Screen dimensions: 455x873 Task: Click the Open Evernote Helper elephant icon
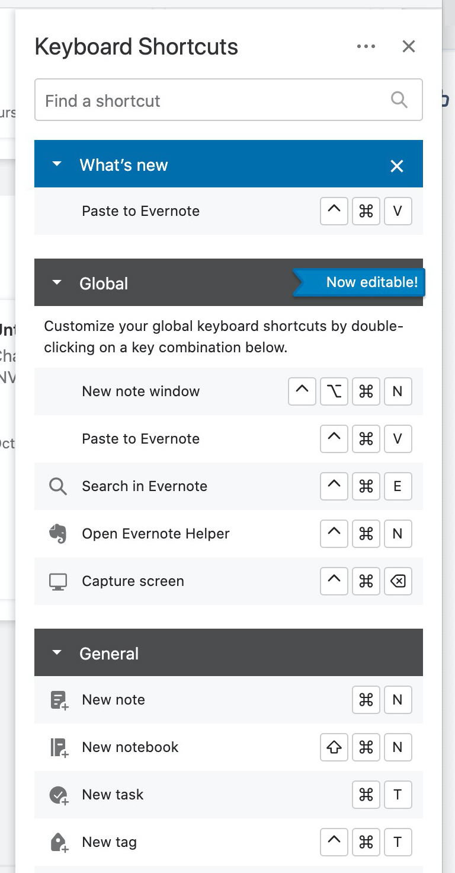[x=57, y=534]
